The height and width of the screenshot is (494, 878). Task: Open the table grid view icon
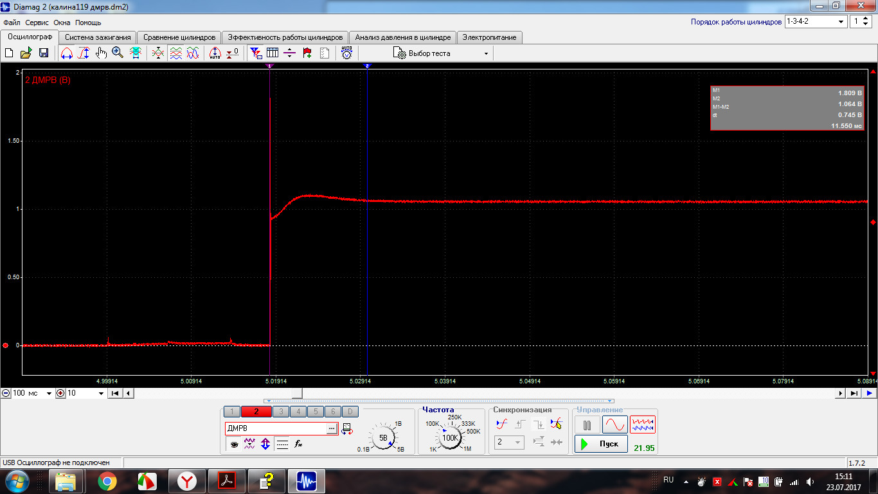273,53
